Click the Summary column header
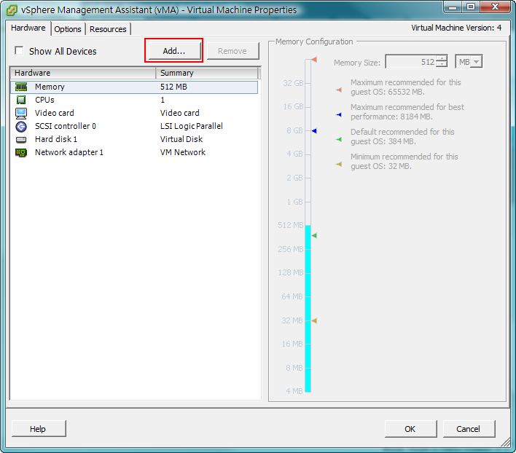This screenshot has width=516, height=453. click(x=207, y=73)
